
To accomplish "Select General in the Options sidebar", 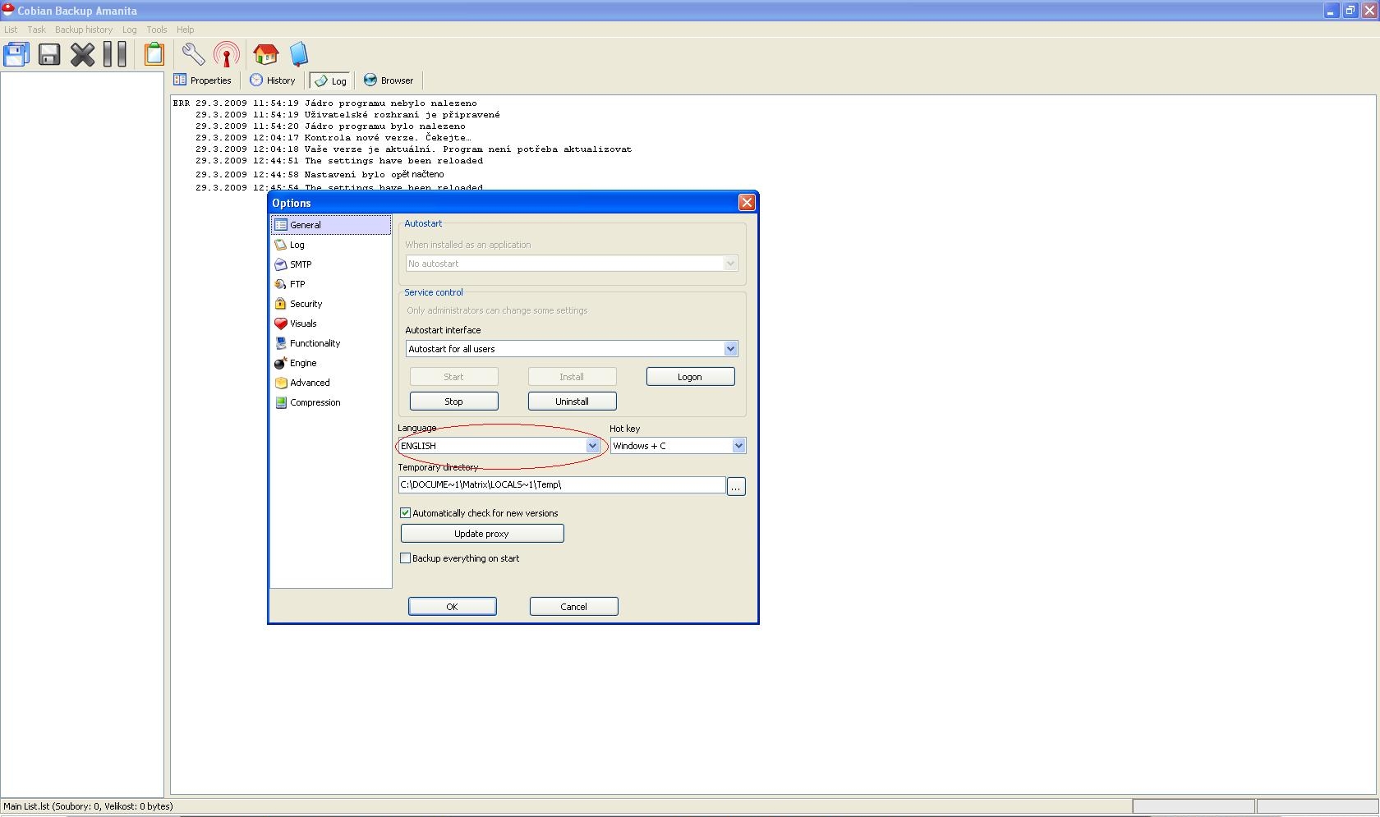I will tap(331, 225).
